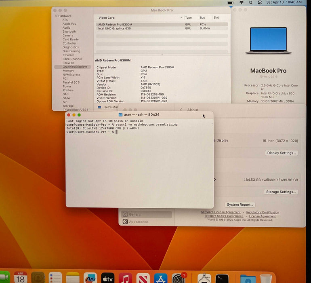Click the 484.53 GB available storage text
The height and width of the screenshot is (283, 311).
point(271,180)
